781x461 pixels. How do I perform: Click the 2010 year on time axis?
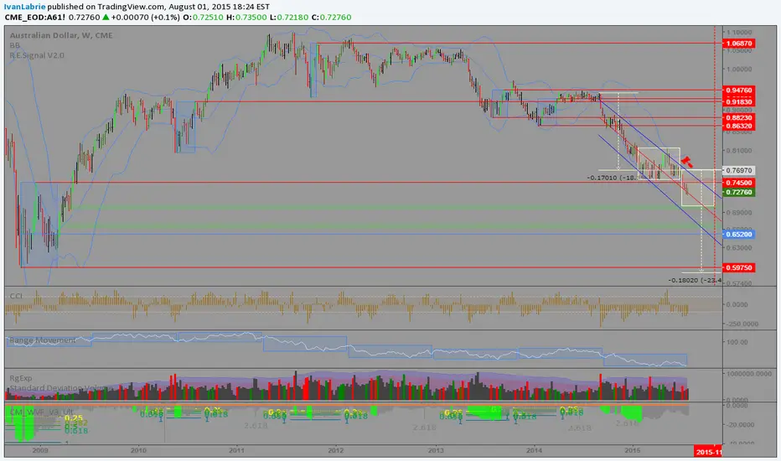click(138, 451)
